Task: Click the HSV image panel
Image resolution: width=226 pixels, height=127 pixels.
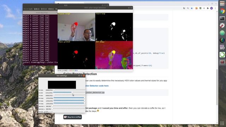Action: (114, 55)
